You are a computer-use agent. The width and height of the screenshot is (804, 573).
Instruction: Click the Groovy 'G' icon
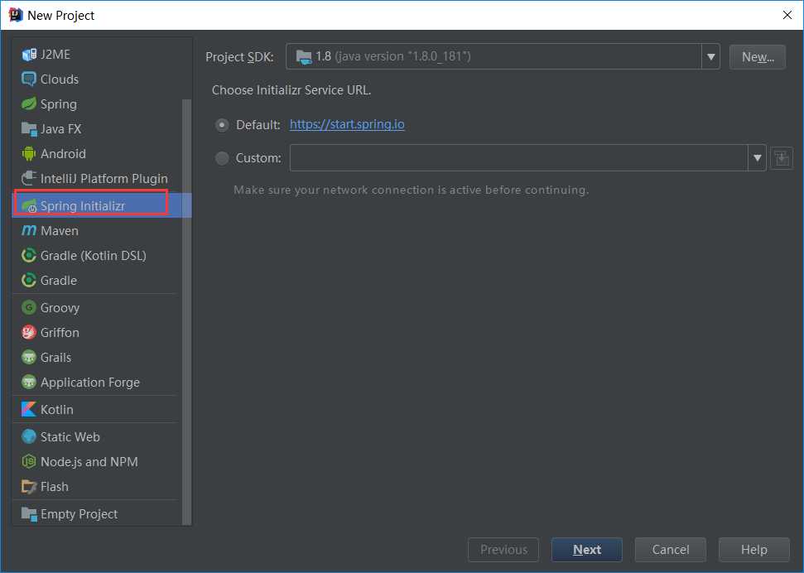tap(29, 307)
